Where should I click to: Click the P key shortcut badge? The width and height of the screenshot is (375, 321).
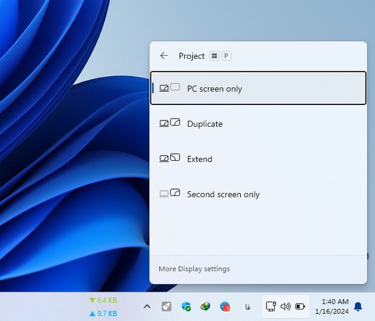(x=226, y=56)
